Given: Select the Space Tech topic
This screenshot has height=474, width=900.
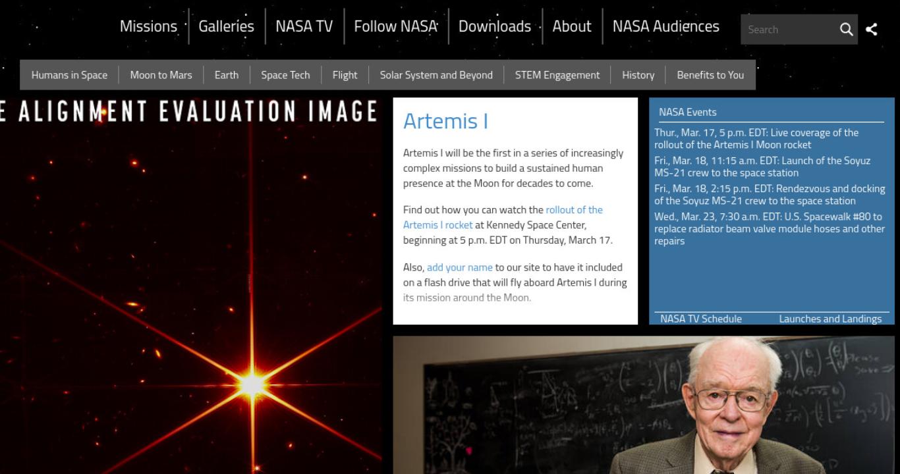Looking at the screenshot, I should [285, 75].
